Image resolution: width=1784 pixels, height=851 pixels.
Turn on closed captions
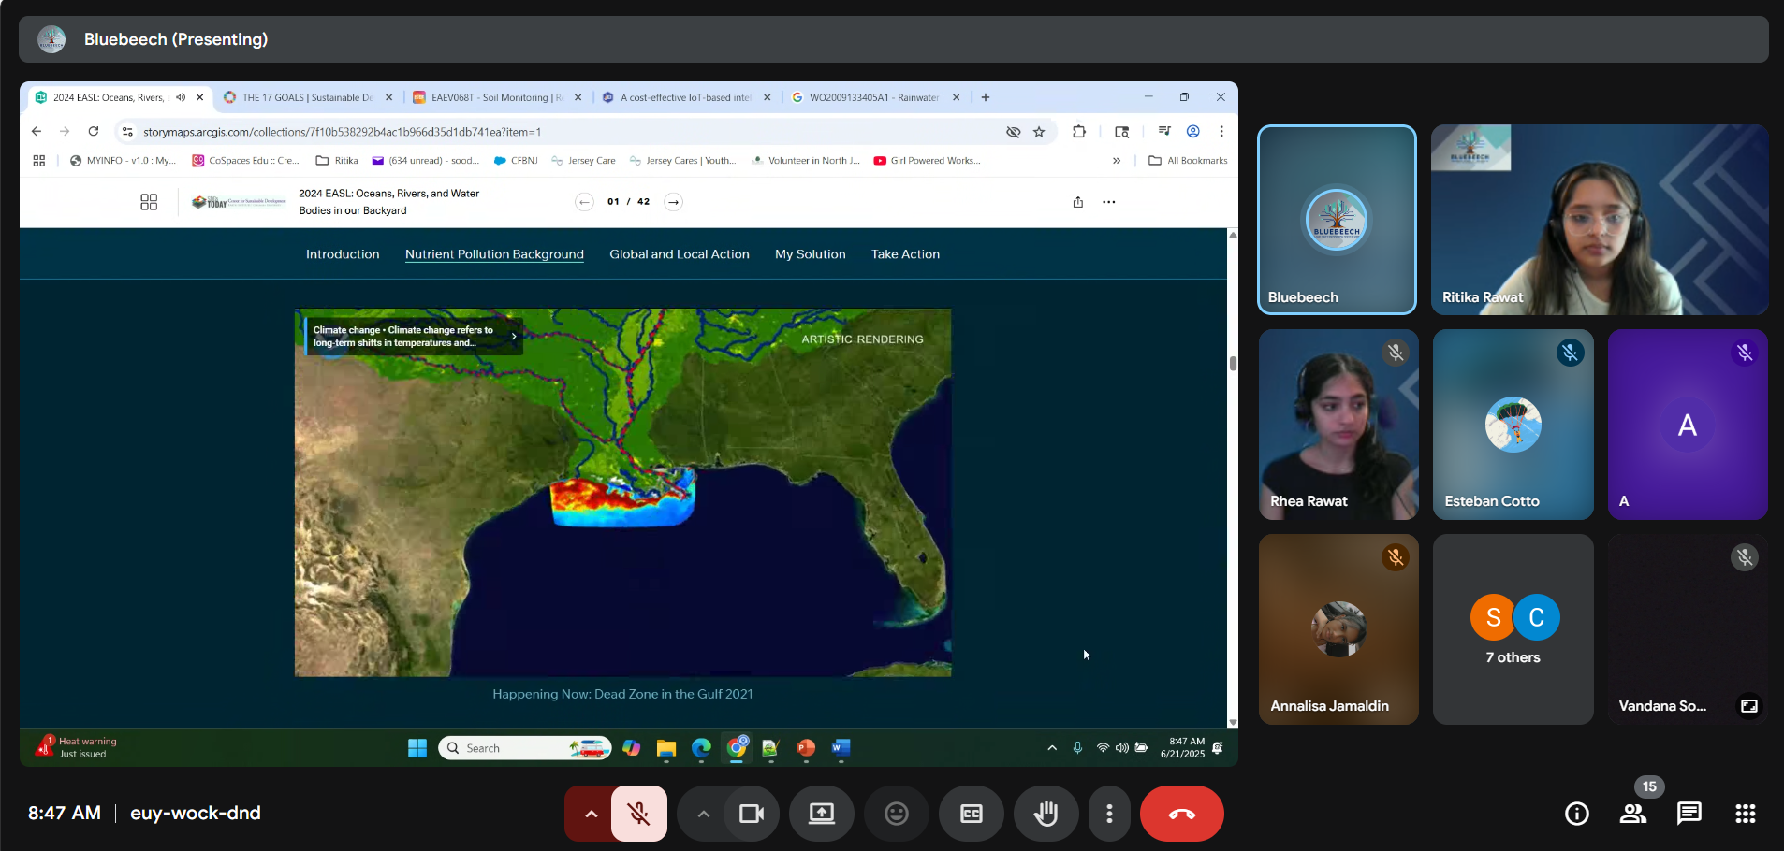(x=971, y=814)
